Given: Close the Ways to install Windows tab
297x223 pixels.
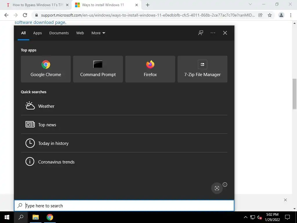Looking at the screenshot, I should (137, 5).
